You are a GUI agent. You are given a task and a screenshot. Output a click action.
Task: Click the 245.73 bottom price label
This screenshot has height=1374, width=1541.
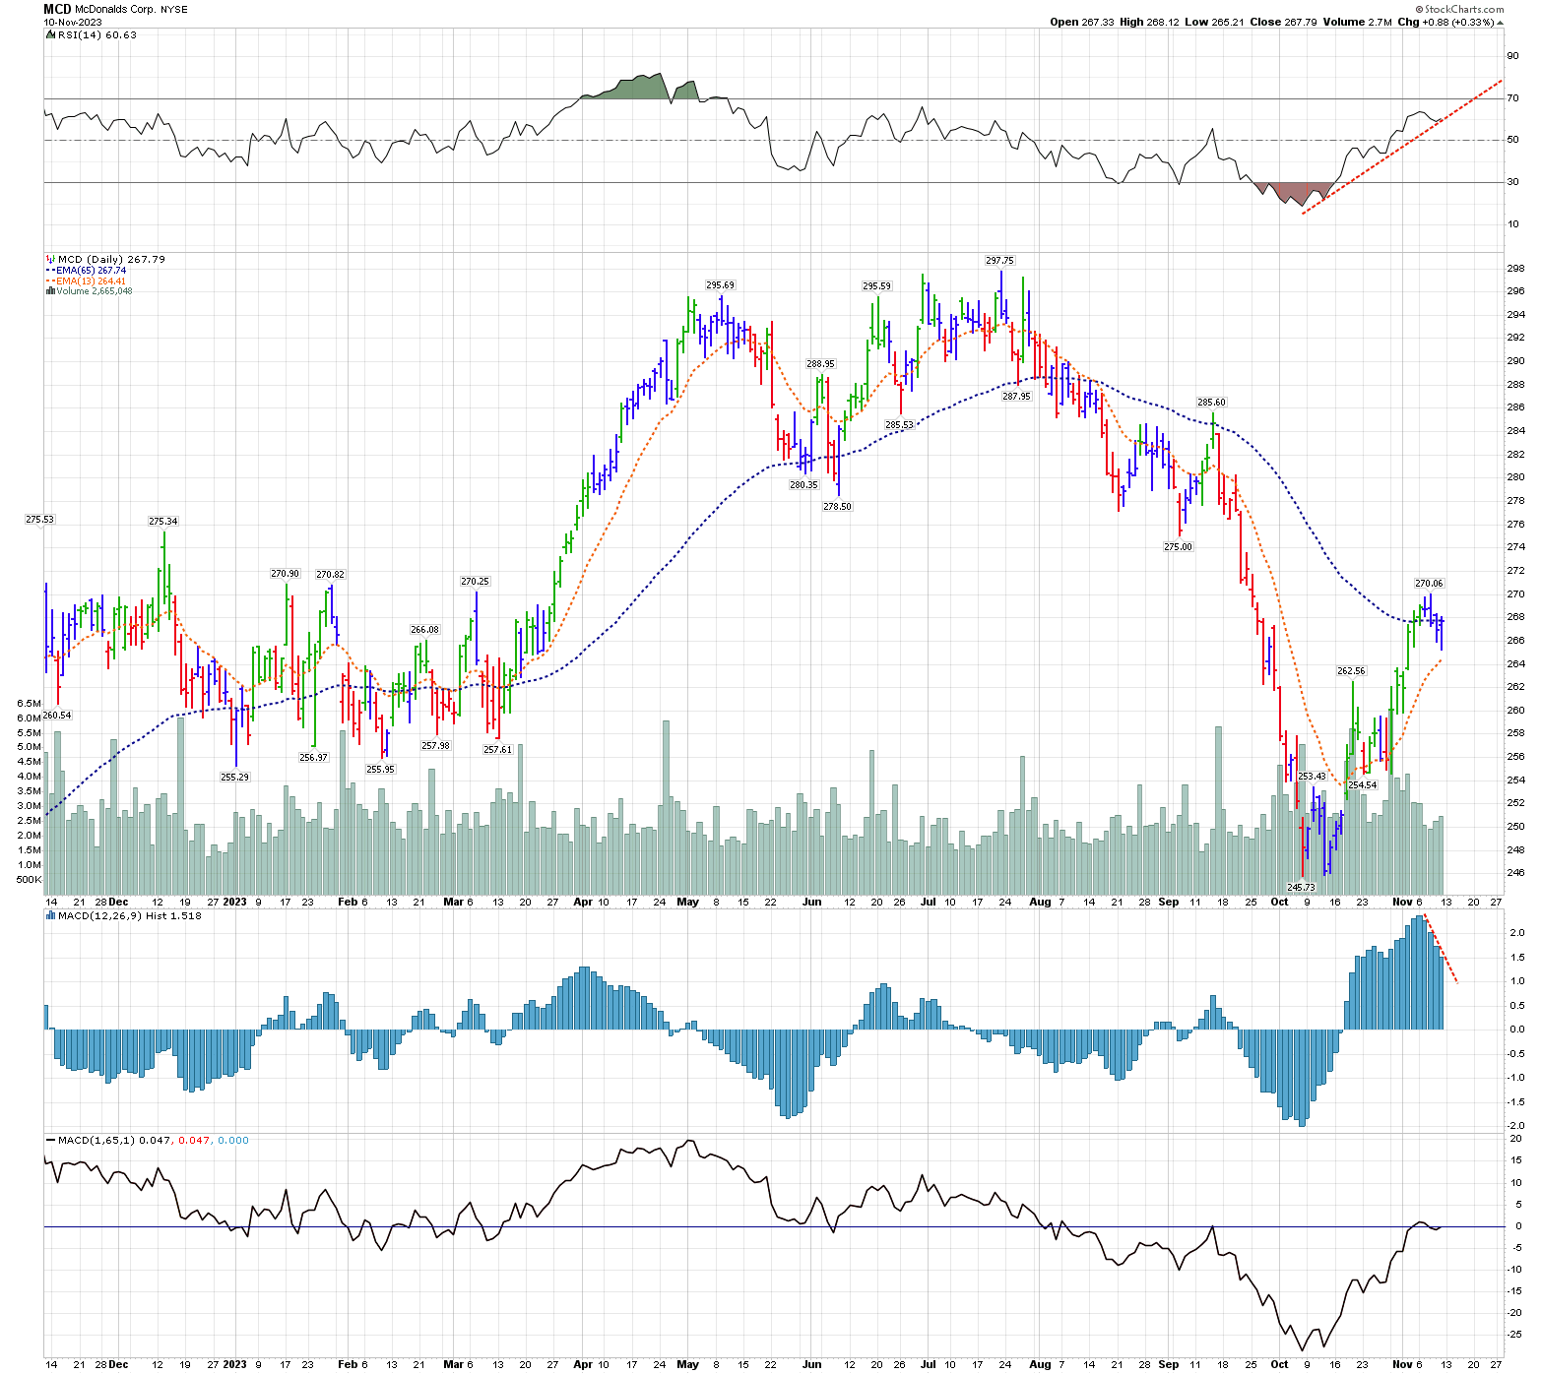(x=1301, y=888)
